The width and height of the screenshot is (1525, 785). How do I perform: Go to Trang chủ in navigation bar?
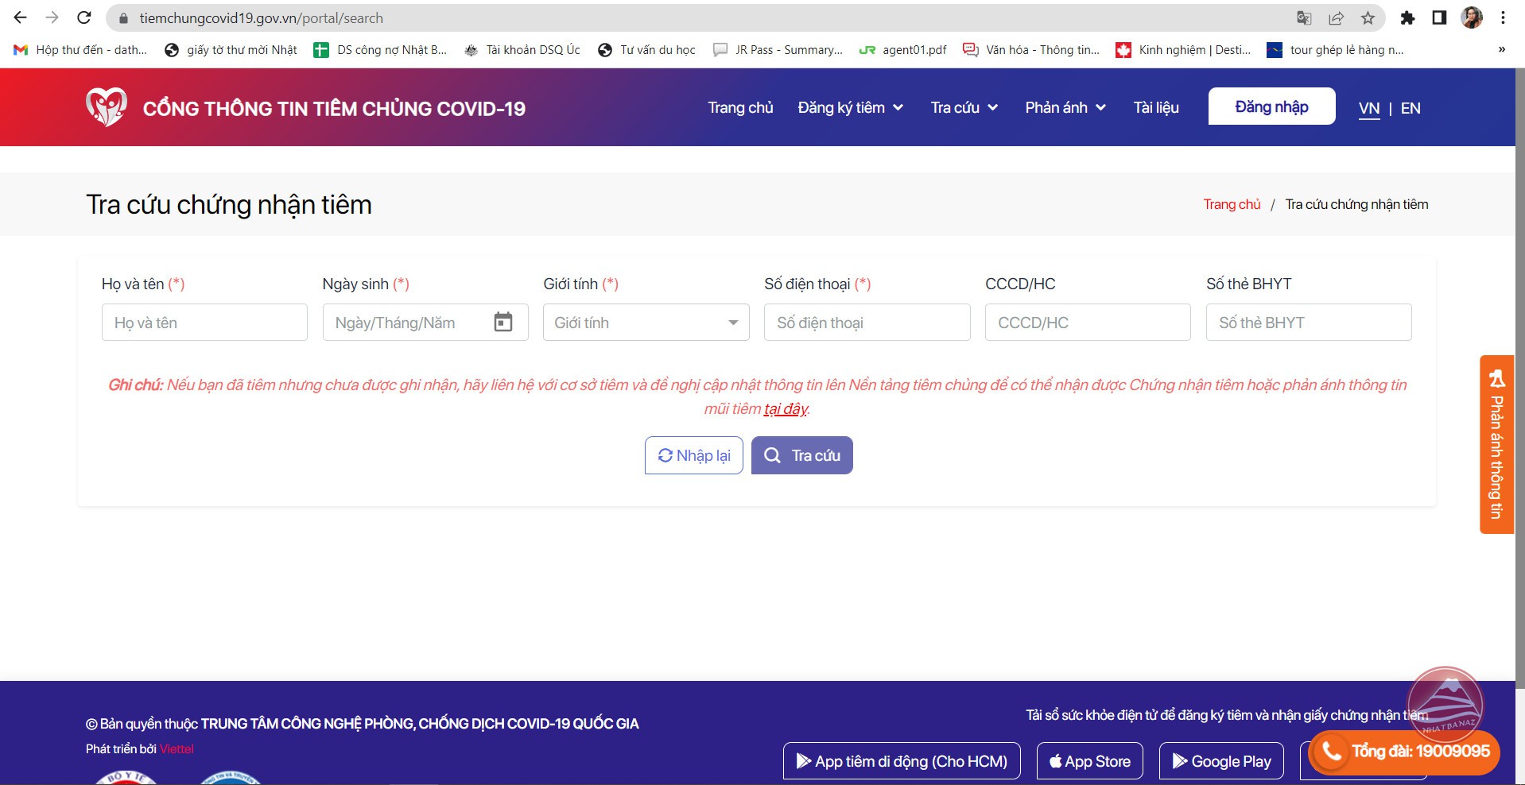pyautogui.click(x=740, y=107)
